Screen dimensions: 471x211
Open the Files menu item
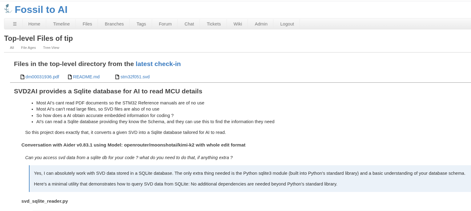click(87, 24)
